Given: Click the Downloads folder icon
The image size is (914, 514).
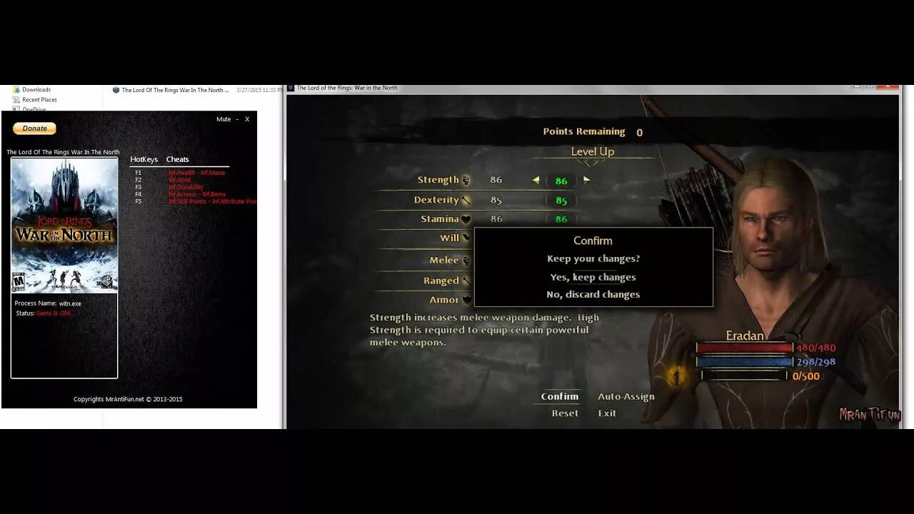Looking at the screenshot, I should [x=16, y=90].
